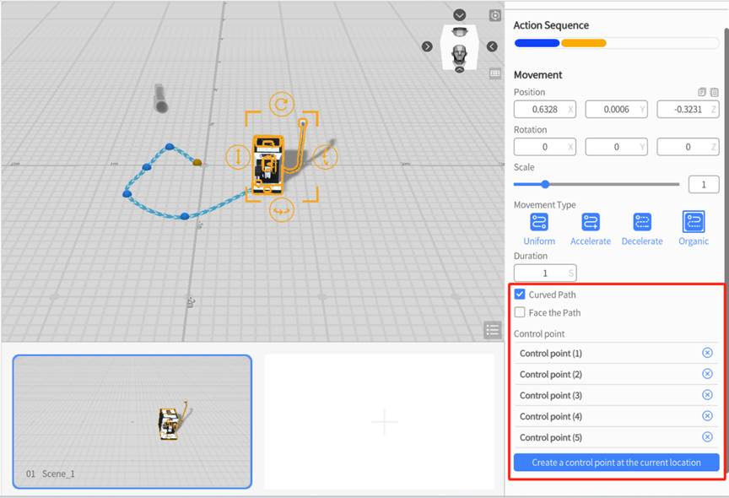
Task: Click the down chevron above the view cube
Action: pyautogui.click(x=459, y=15)
